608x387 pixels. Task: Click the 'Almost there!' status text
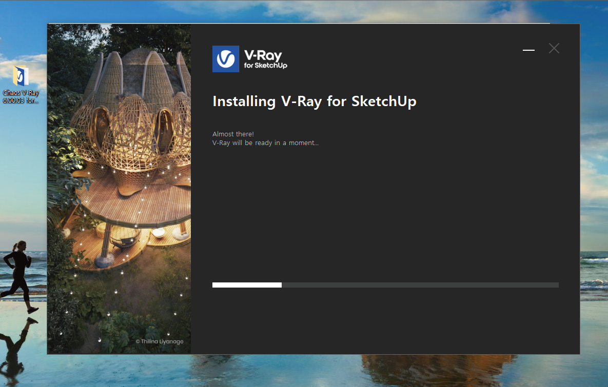click(233, 134)
